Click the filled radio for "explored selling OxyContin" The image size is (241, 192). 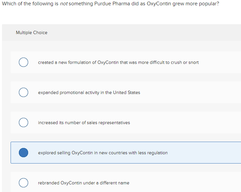23,153
